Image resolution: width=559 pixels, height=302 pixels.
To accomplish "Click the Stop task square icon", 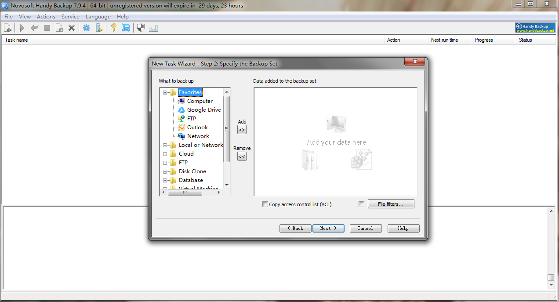I will [47, 28].
